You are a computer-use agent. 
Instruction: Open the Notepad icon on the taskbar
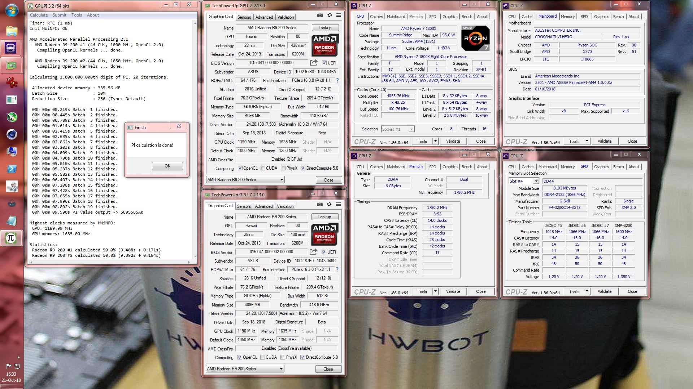(x=12, y=220)
